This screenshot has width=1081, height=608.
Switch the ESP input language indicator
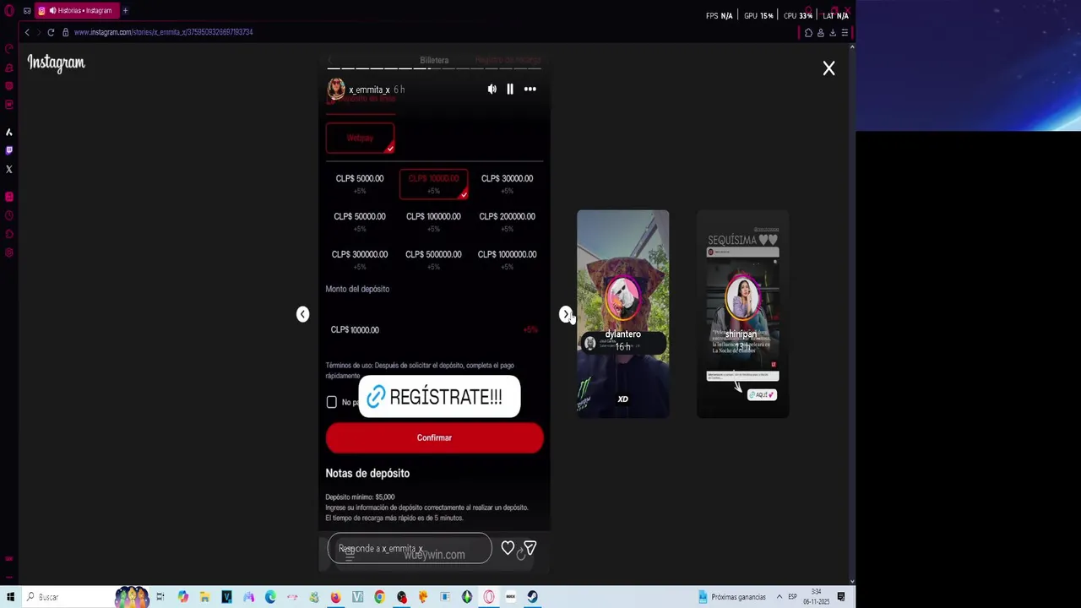pyautogui.click(x=792, y=597)
